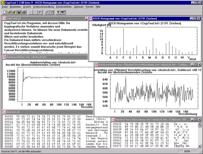Maximize the ASCII Histogramm window
Screen dimensions: 203x154
click(x=195, y=18)
